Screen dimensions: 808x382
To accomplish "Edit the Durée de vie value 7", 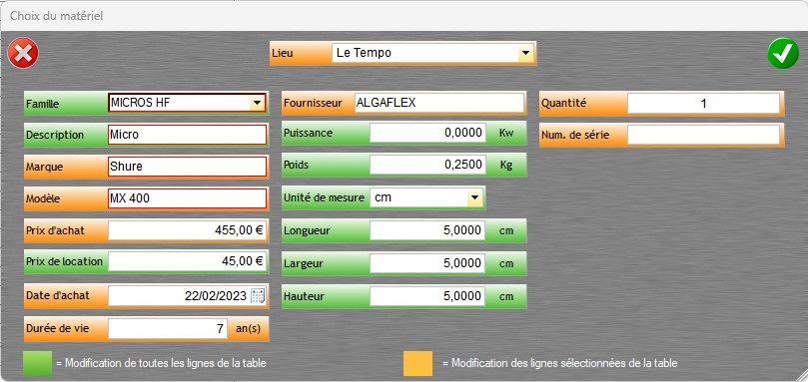I will [x=168, y=328].
